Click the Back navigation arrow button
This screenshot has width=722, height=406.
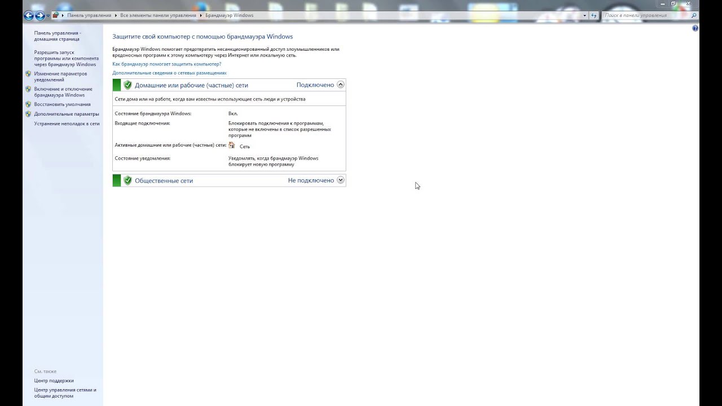click(x=29, y=16)
